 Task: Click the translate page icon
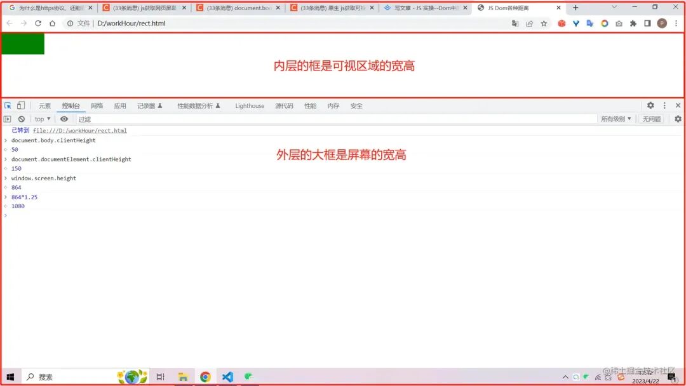[x=515, y=23]
